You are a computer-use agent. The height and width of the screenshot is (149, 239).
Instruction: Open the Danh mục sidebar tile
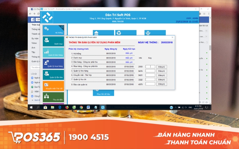pos(53,41)
